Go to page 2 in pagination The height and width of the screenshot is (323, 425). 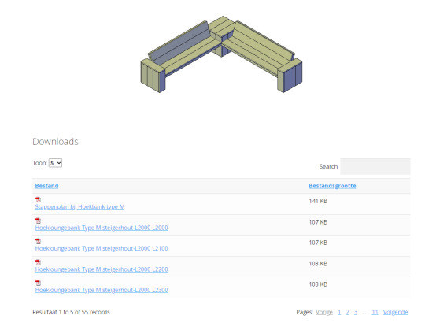[348, 312]
